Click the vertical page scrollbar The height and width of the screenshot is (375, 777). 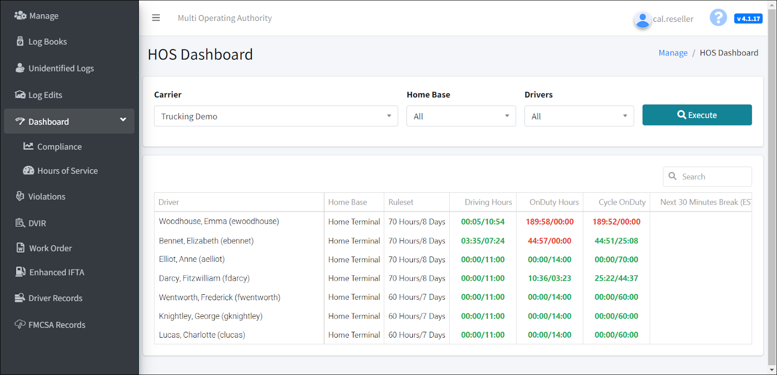tap(772, 187)
